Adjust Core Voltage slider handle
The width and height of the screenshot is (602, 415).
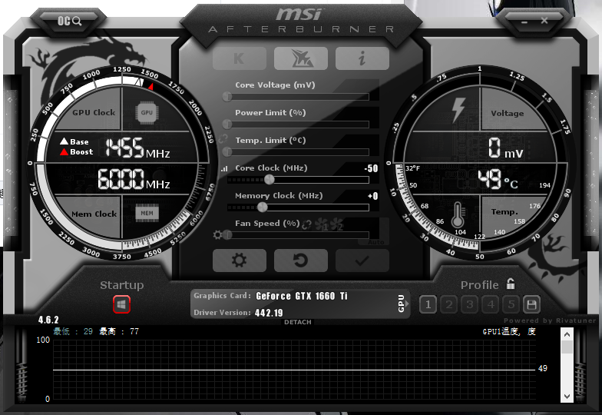tap(227, 97)
